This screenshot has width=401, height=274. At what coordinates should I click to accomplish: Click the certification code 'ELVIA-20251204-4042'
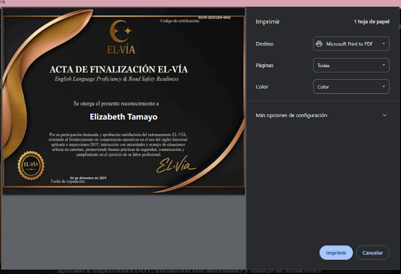[x=215, y=17]
